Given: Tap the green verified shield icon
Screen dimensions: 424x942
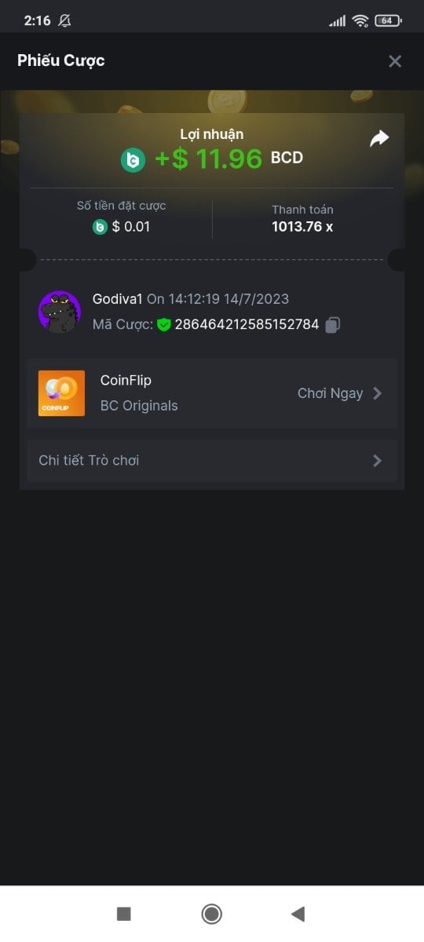Looking at the screenshot, I should click(x=164, y=324).
